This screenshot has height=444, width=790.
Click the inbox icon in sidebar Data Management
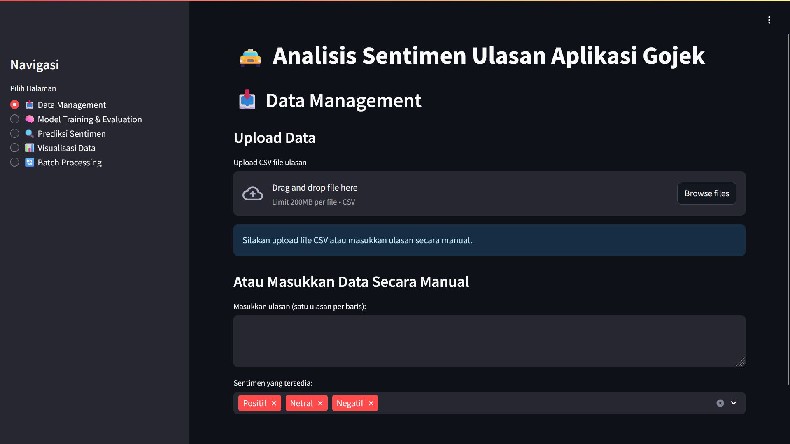[x=29, y=105]
